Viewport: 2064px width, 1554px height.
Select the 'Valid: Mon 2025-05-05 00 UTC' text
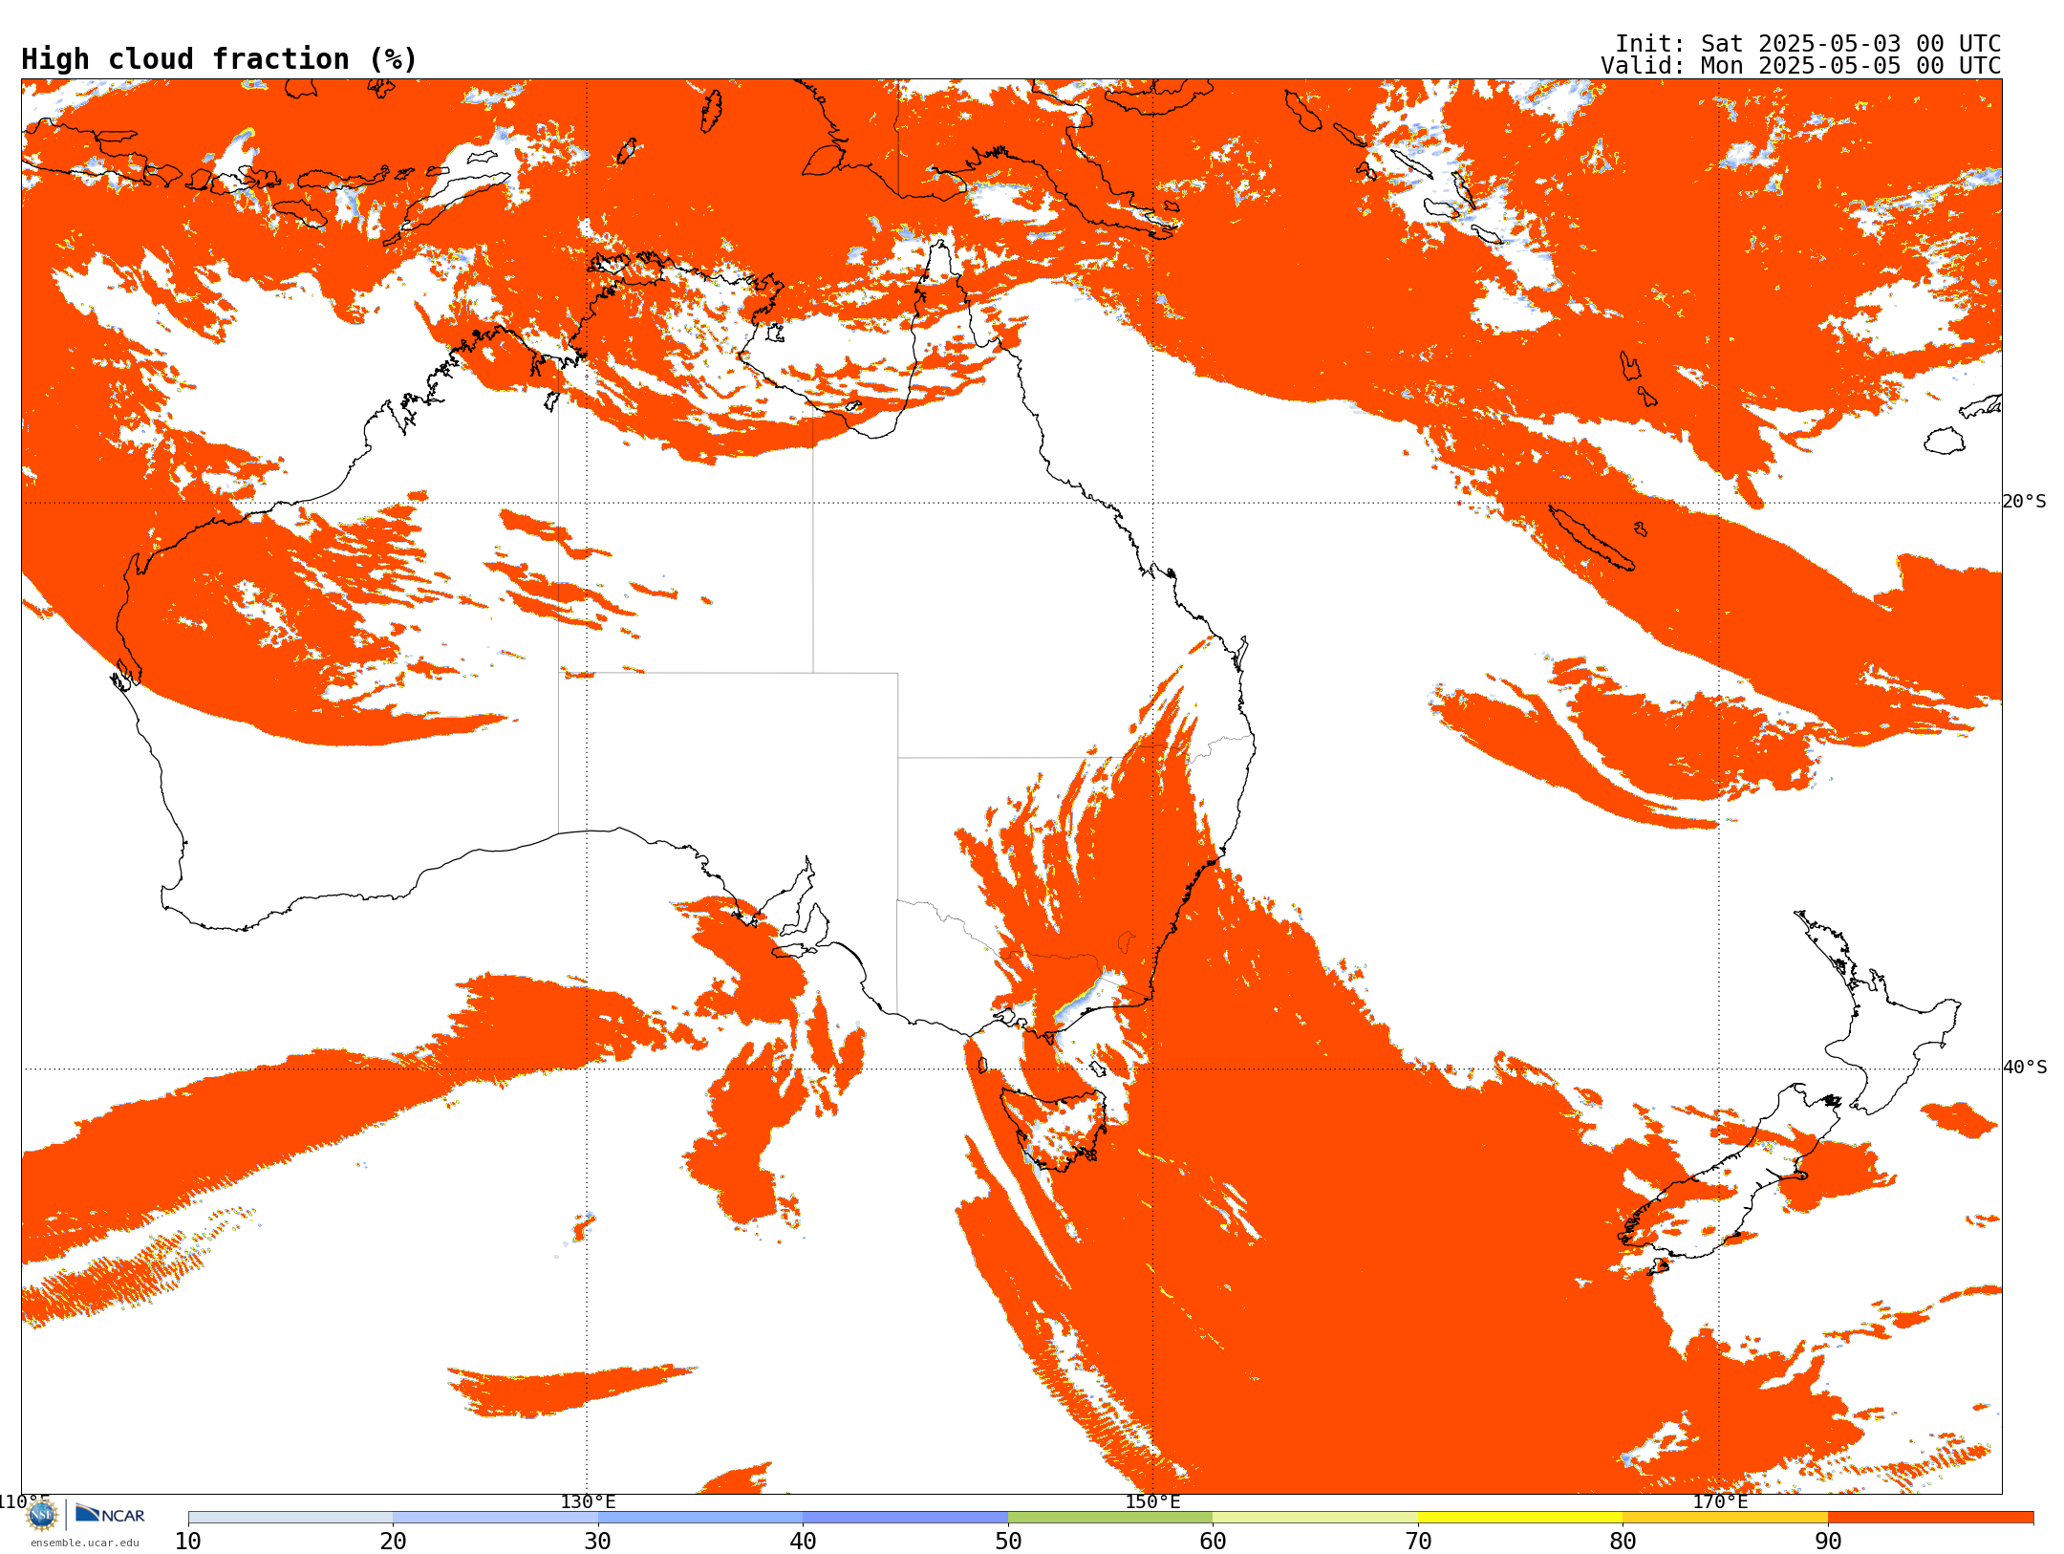(x=1801, y=66)
